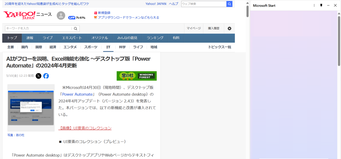The image size is (341, 159).
Task: Pin the Microsoft Start panel
Action: click(321, 5)
